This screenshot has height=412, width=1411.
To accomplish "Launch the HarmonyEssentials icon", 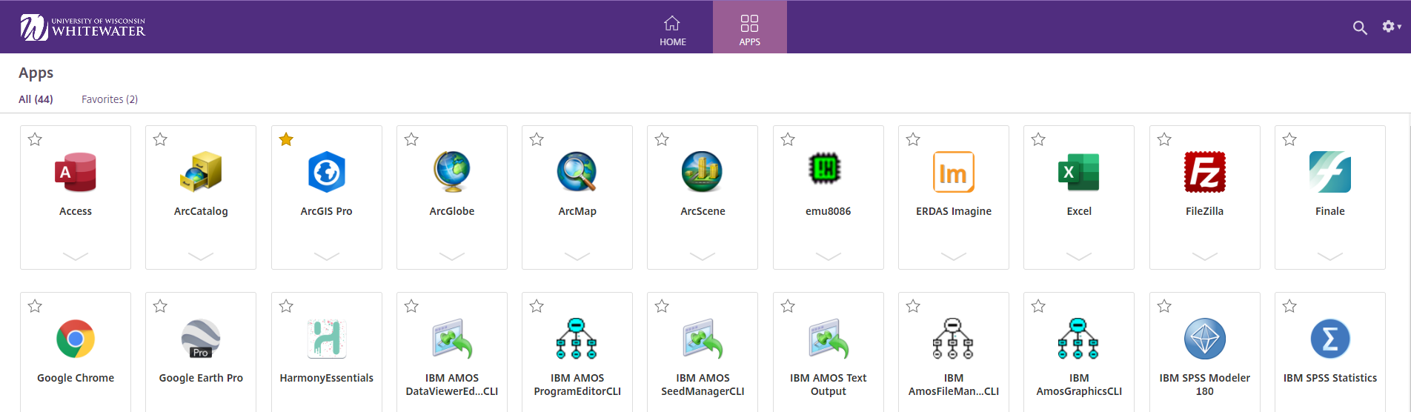I will point(327,339).
